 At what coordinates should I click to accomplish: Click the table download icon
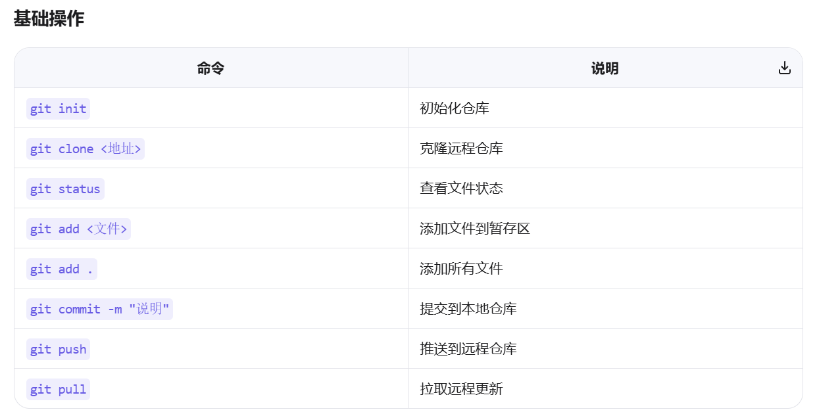point(784,68)
